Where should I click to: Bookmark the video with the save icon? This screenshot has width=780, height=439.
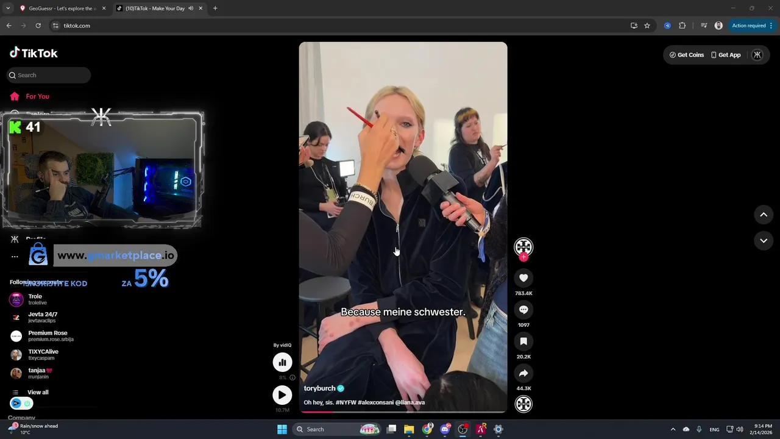click(523, 341)
